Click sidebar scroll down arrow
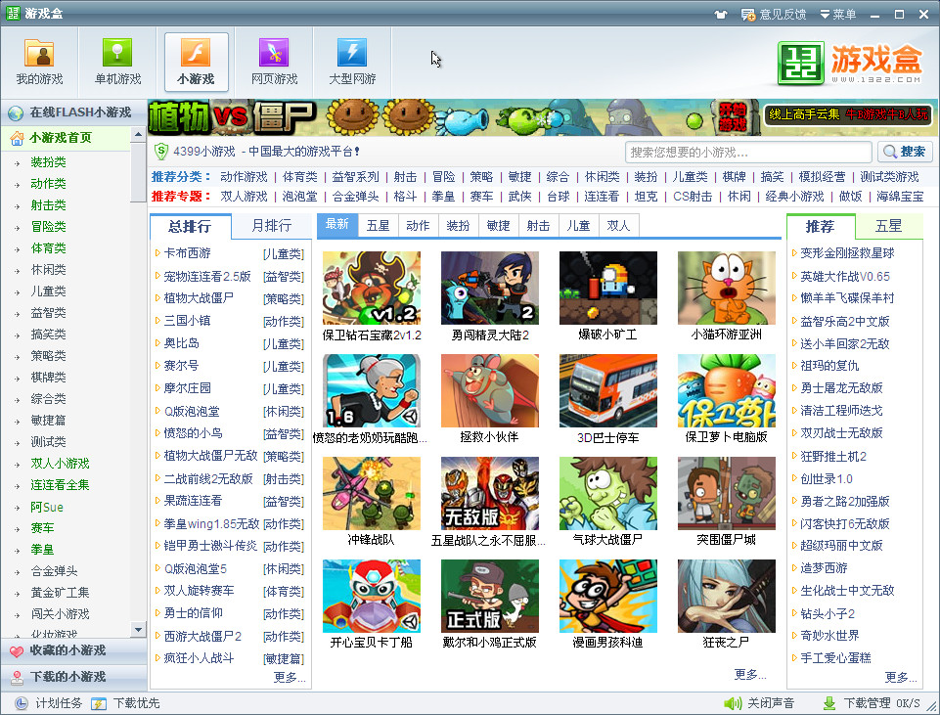 (x=139, y=629)
